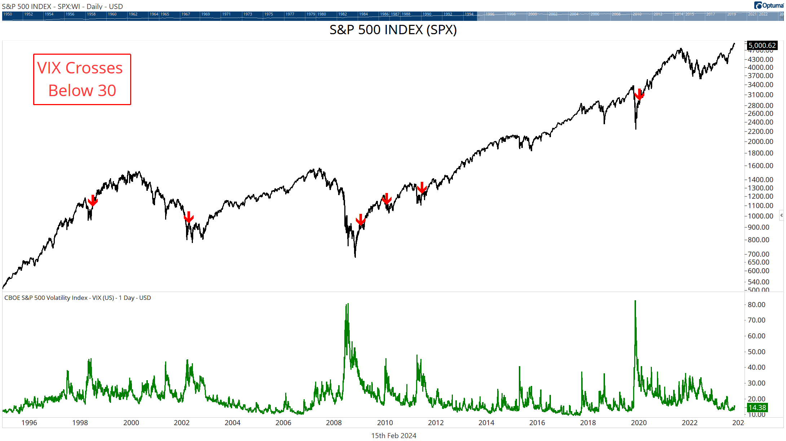Click the 5,000.62 current price tag
This screenshot has height=441, width=786.
point(762,45)
